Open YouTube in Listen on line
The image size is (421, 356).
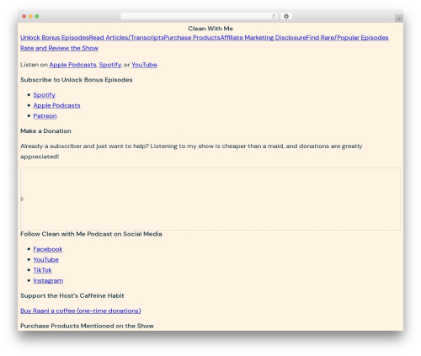144,65
